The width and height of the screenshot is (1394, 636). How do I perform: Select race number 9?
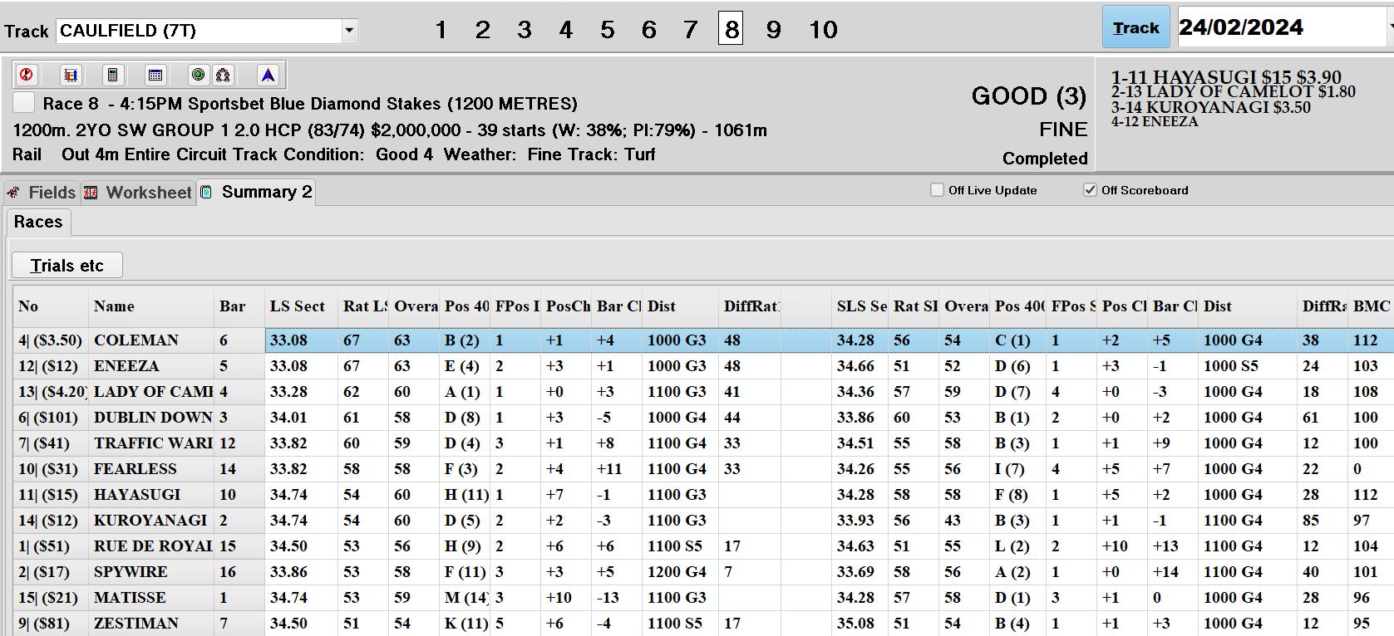[x=773, y=30]
